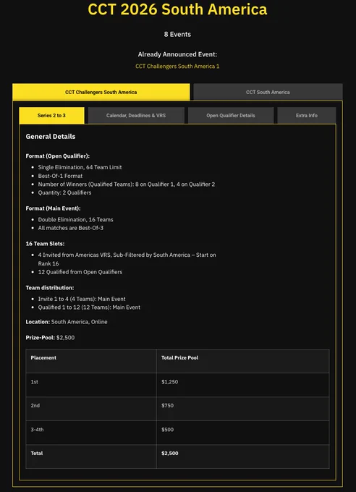
Task: Click the Prize-Pool: $2,500 line
Action: (x=50, y=338)
